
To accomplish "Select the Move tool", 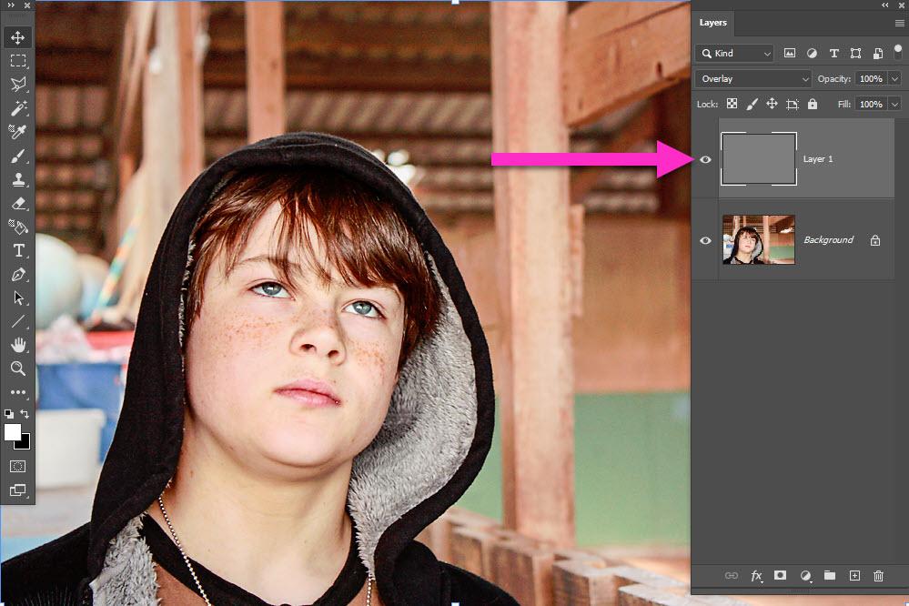I will [x=17, y=37].
